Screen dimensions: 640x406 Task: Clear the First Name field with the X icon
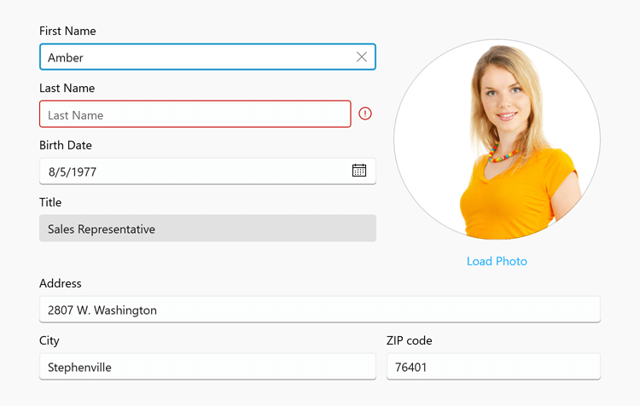click(362, 57)
